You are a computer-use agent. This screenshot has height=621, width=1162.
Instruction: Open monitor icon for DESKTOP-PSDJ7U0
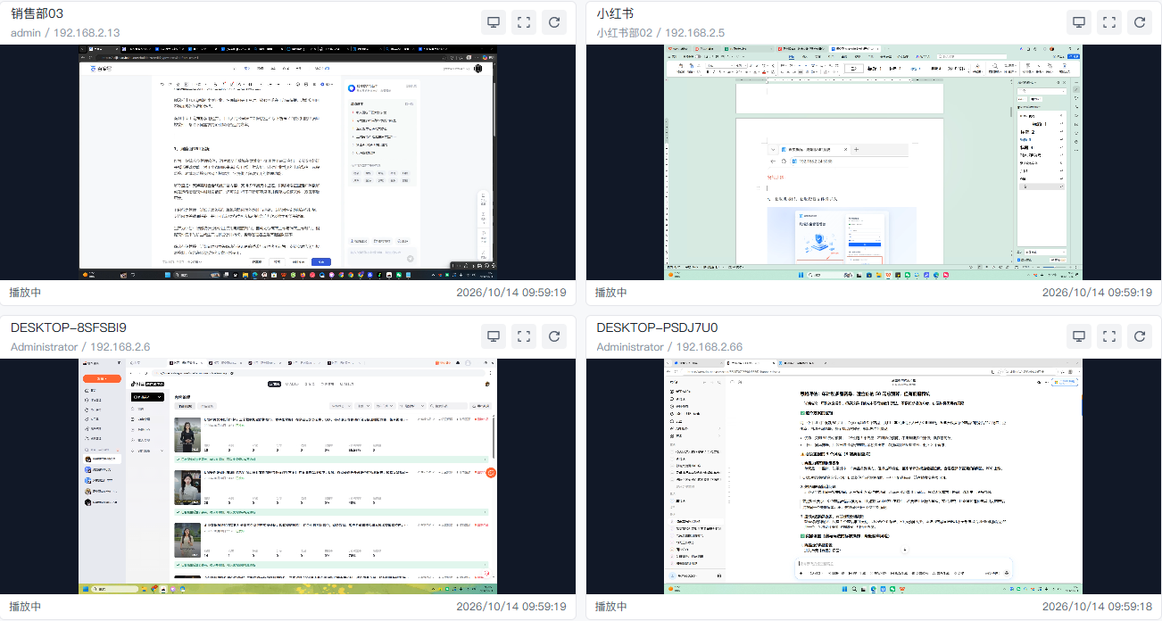pos(1079,336)
